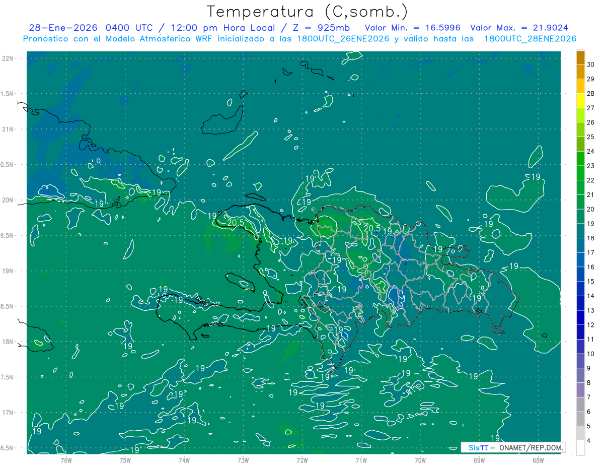Click the "75W" longitude axis label
604x467 pixels.
point(125,459)
